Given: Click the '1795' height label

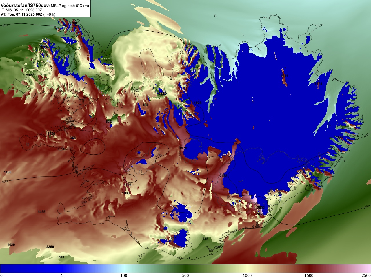Looking at the screenshot, I should (x=128, y=185).
